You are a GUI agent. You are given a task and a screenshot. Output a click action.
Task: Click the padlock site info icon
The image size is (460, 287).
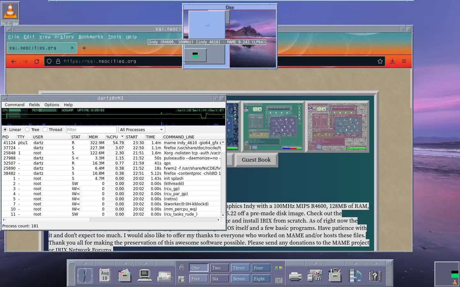(x=58, y=61)
